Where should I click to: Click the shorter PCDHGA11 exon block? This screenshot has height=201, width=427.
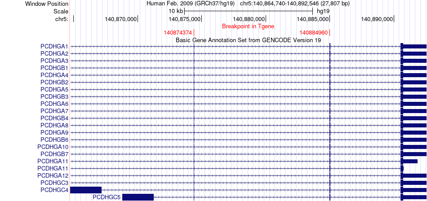point(402,168)
